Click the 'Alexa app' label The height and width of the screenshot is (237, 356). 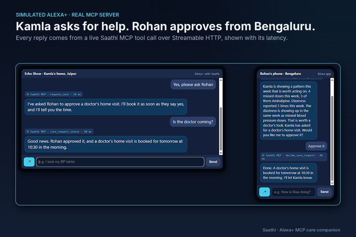pos(324,74)
